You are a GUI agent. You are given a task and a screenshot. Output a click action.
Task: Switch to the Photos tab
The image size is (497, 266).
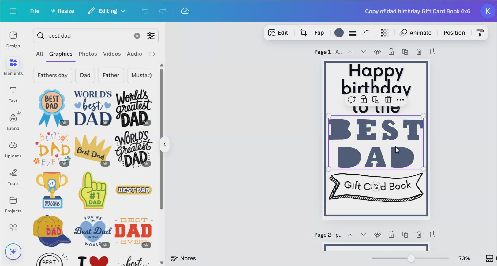[88, 54]
